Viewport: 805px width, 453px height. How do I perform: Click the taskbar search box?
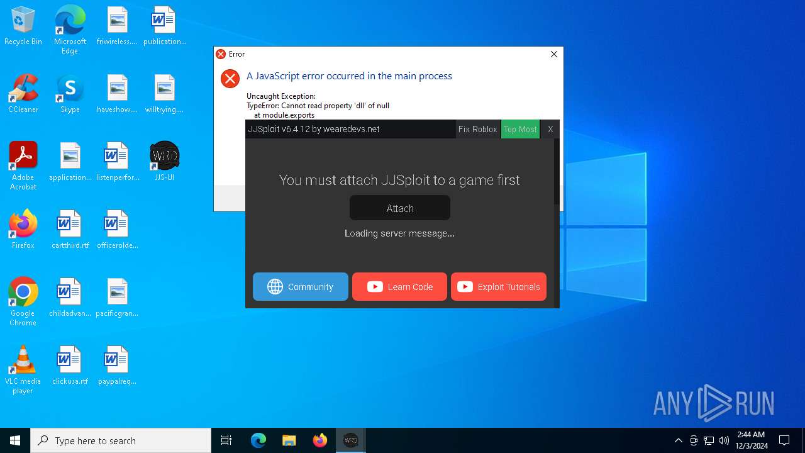tap(121, 440)
